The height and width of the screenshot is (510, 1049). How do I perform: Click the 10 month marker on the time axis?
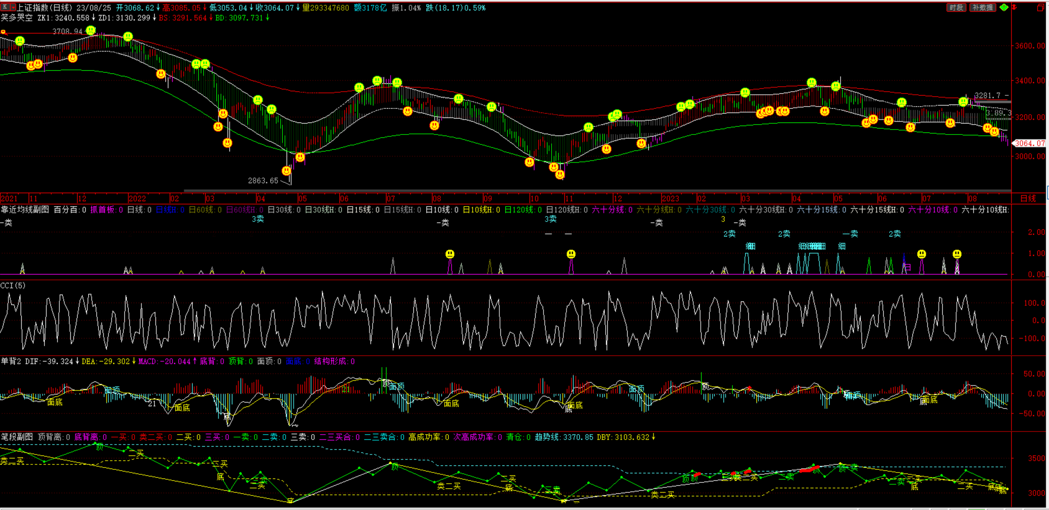click(534, 199)
